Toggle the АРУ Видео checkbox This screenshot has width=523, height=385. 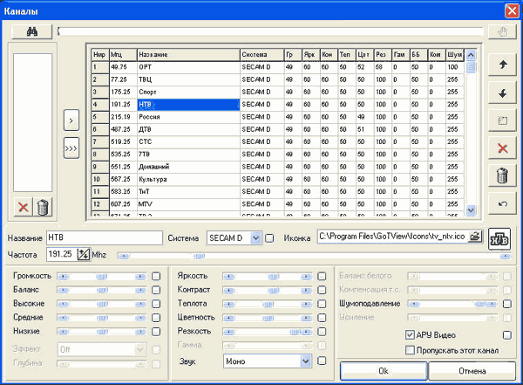coord(410,334)
